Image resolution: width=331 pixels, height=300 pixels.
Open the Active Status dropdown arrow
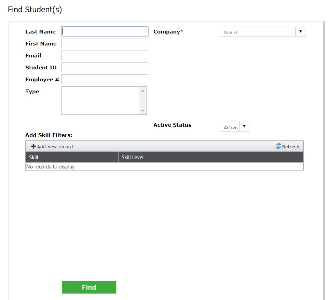[x=244, y=127]
